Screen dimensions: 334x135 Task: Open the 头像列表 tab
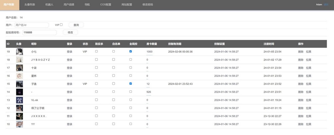30,5
